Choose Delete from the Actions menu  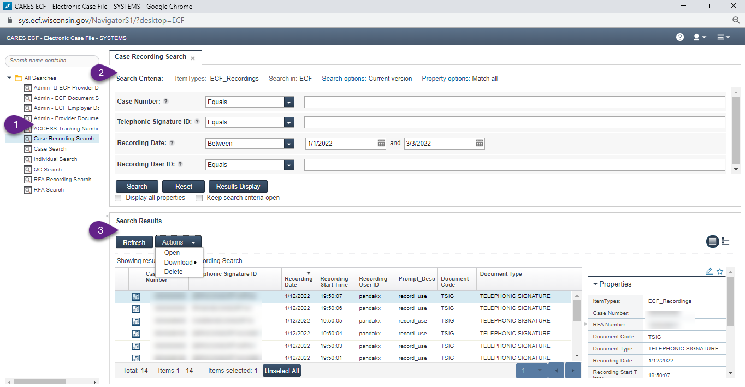[174, 272]
